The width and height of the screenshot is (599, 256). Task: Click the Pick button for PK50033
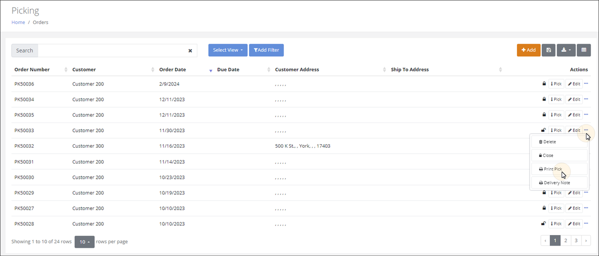556,130
